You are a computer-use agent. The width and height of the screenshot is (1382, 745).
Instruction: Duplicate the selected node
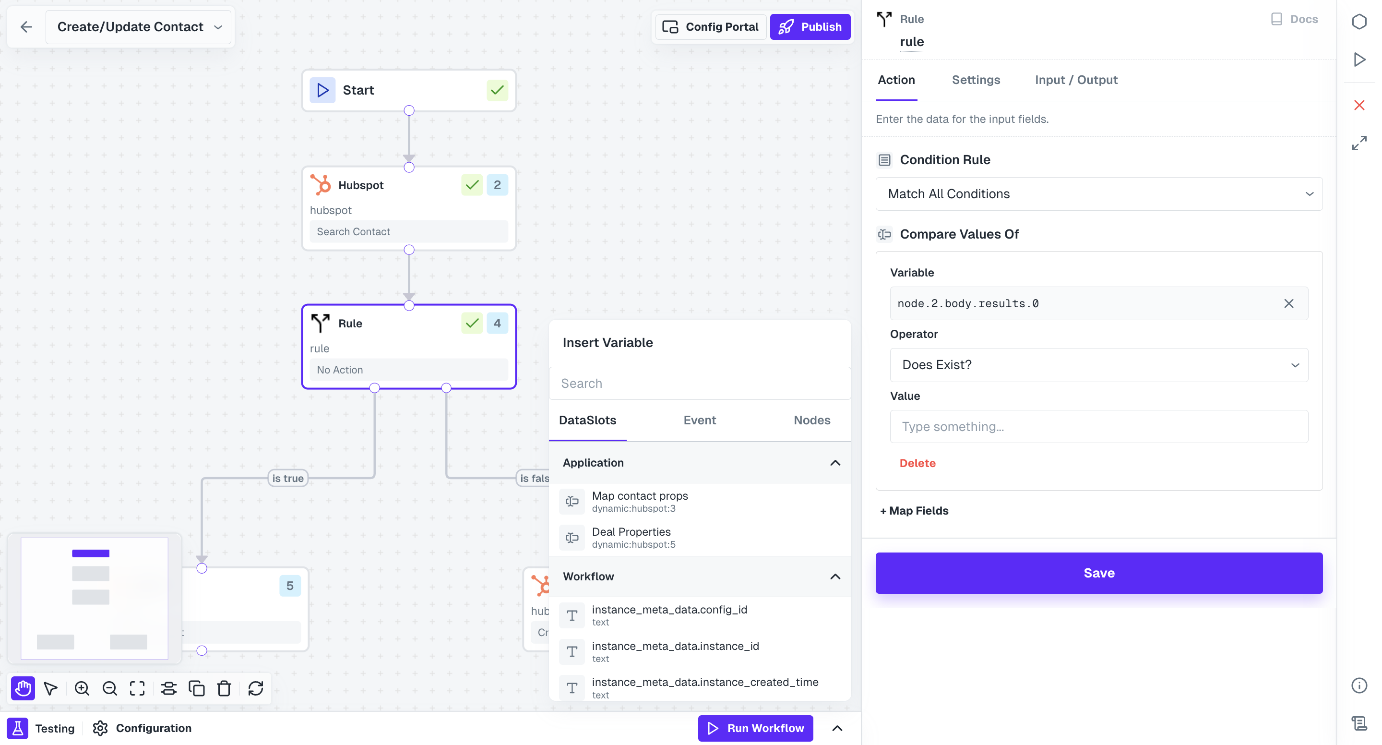click(197, 688)
